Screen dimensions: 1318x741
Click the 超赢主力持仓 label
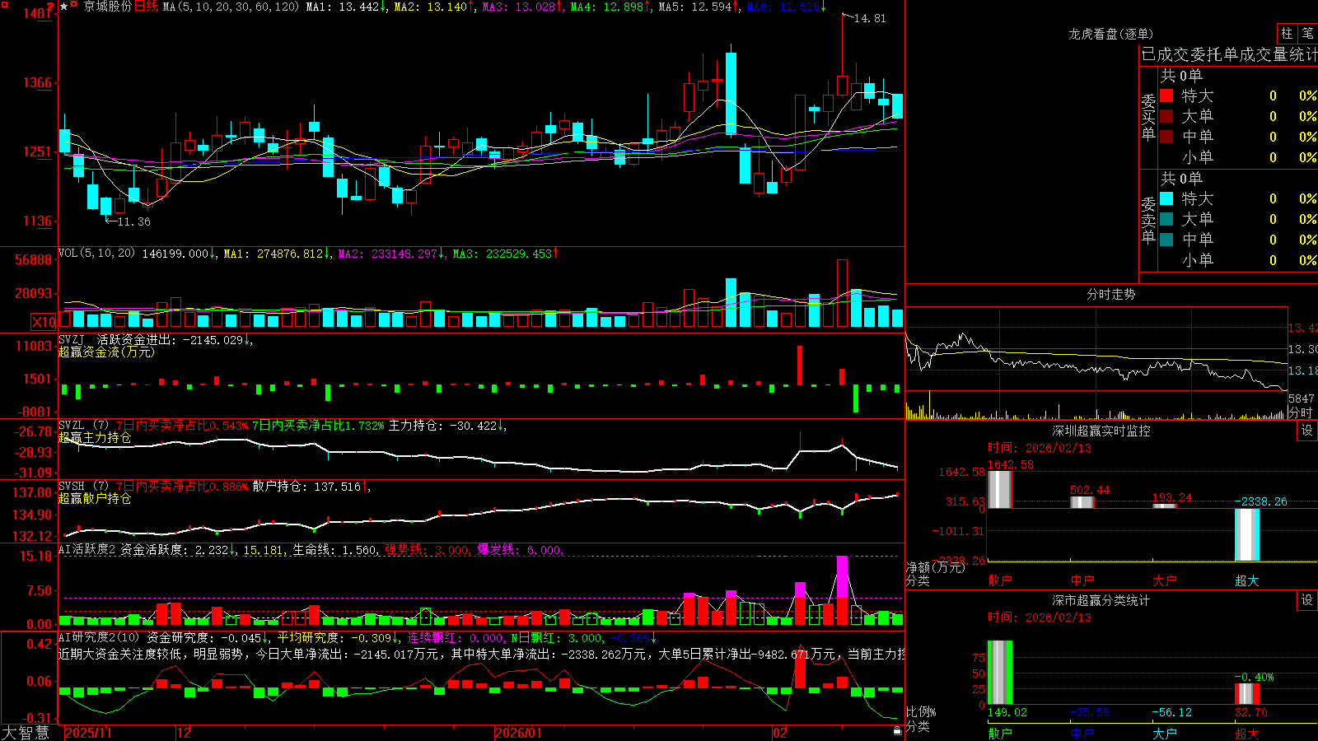click(x=95, y=438)
